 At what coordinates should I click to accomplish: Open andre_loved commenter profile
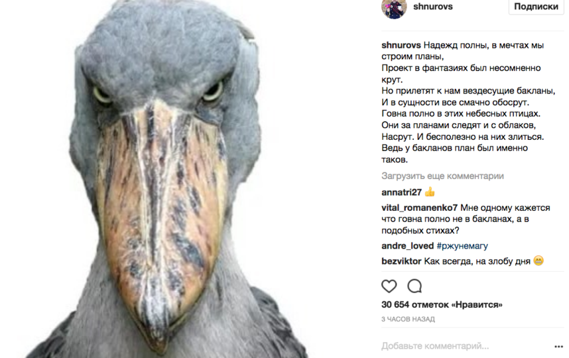pos(407,246)
